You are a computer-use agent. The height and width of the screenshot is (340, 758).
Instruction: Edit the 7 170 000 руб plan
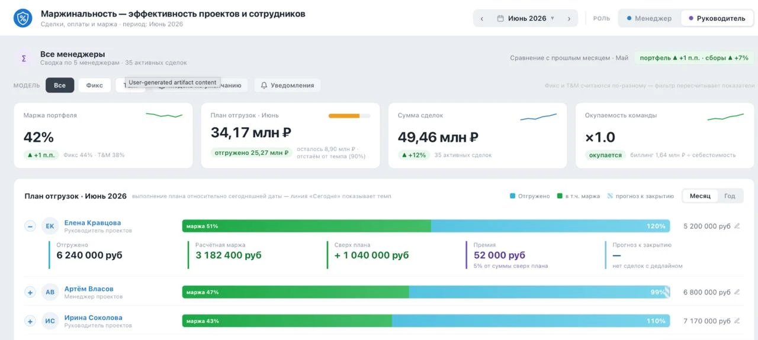point(737,321)
